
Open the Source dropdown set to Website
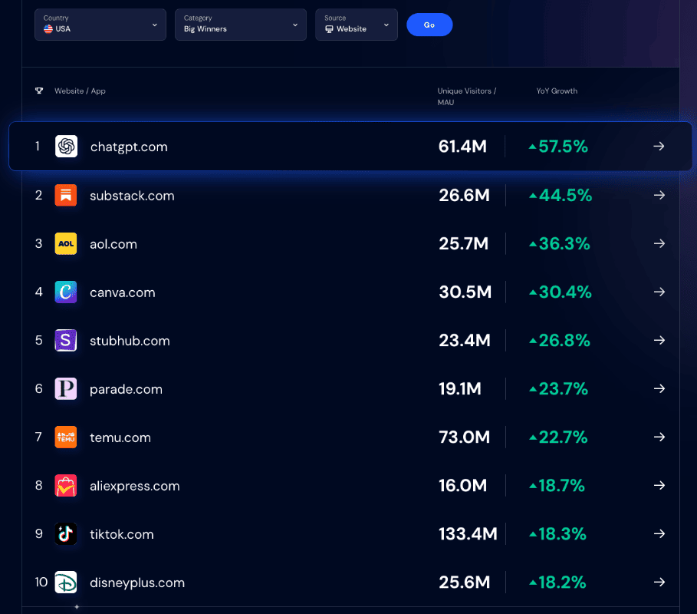click(x=356, y=25)
